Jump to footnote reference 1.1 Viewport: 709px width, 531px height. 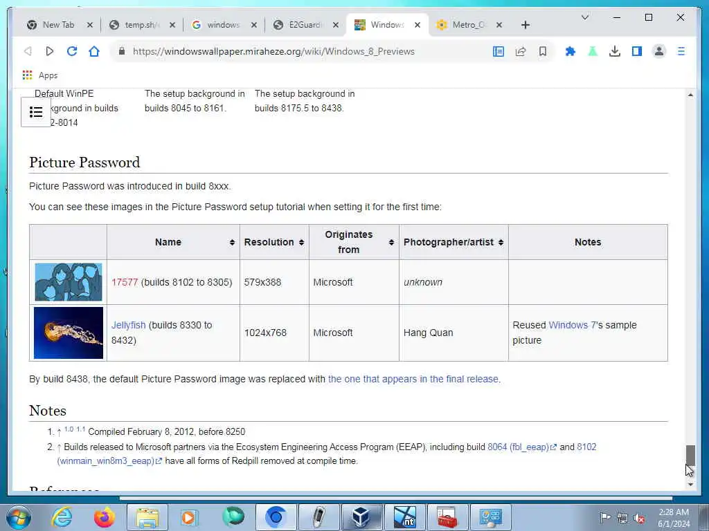(80, 429)
